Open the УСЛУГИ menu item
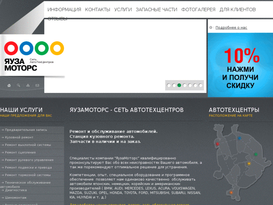Screen dimensions: 273x205 [x=123, y=10]
